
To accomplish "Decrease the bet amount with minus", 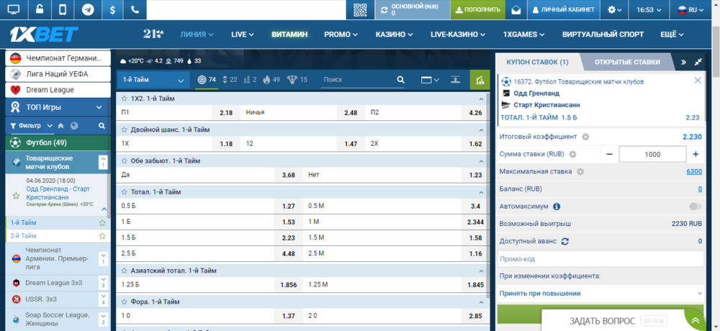I will point(609,154).
